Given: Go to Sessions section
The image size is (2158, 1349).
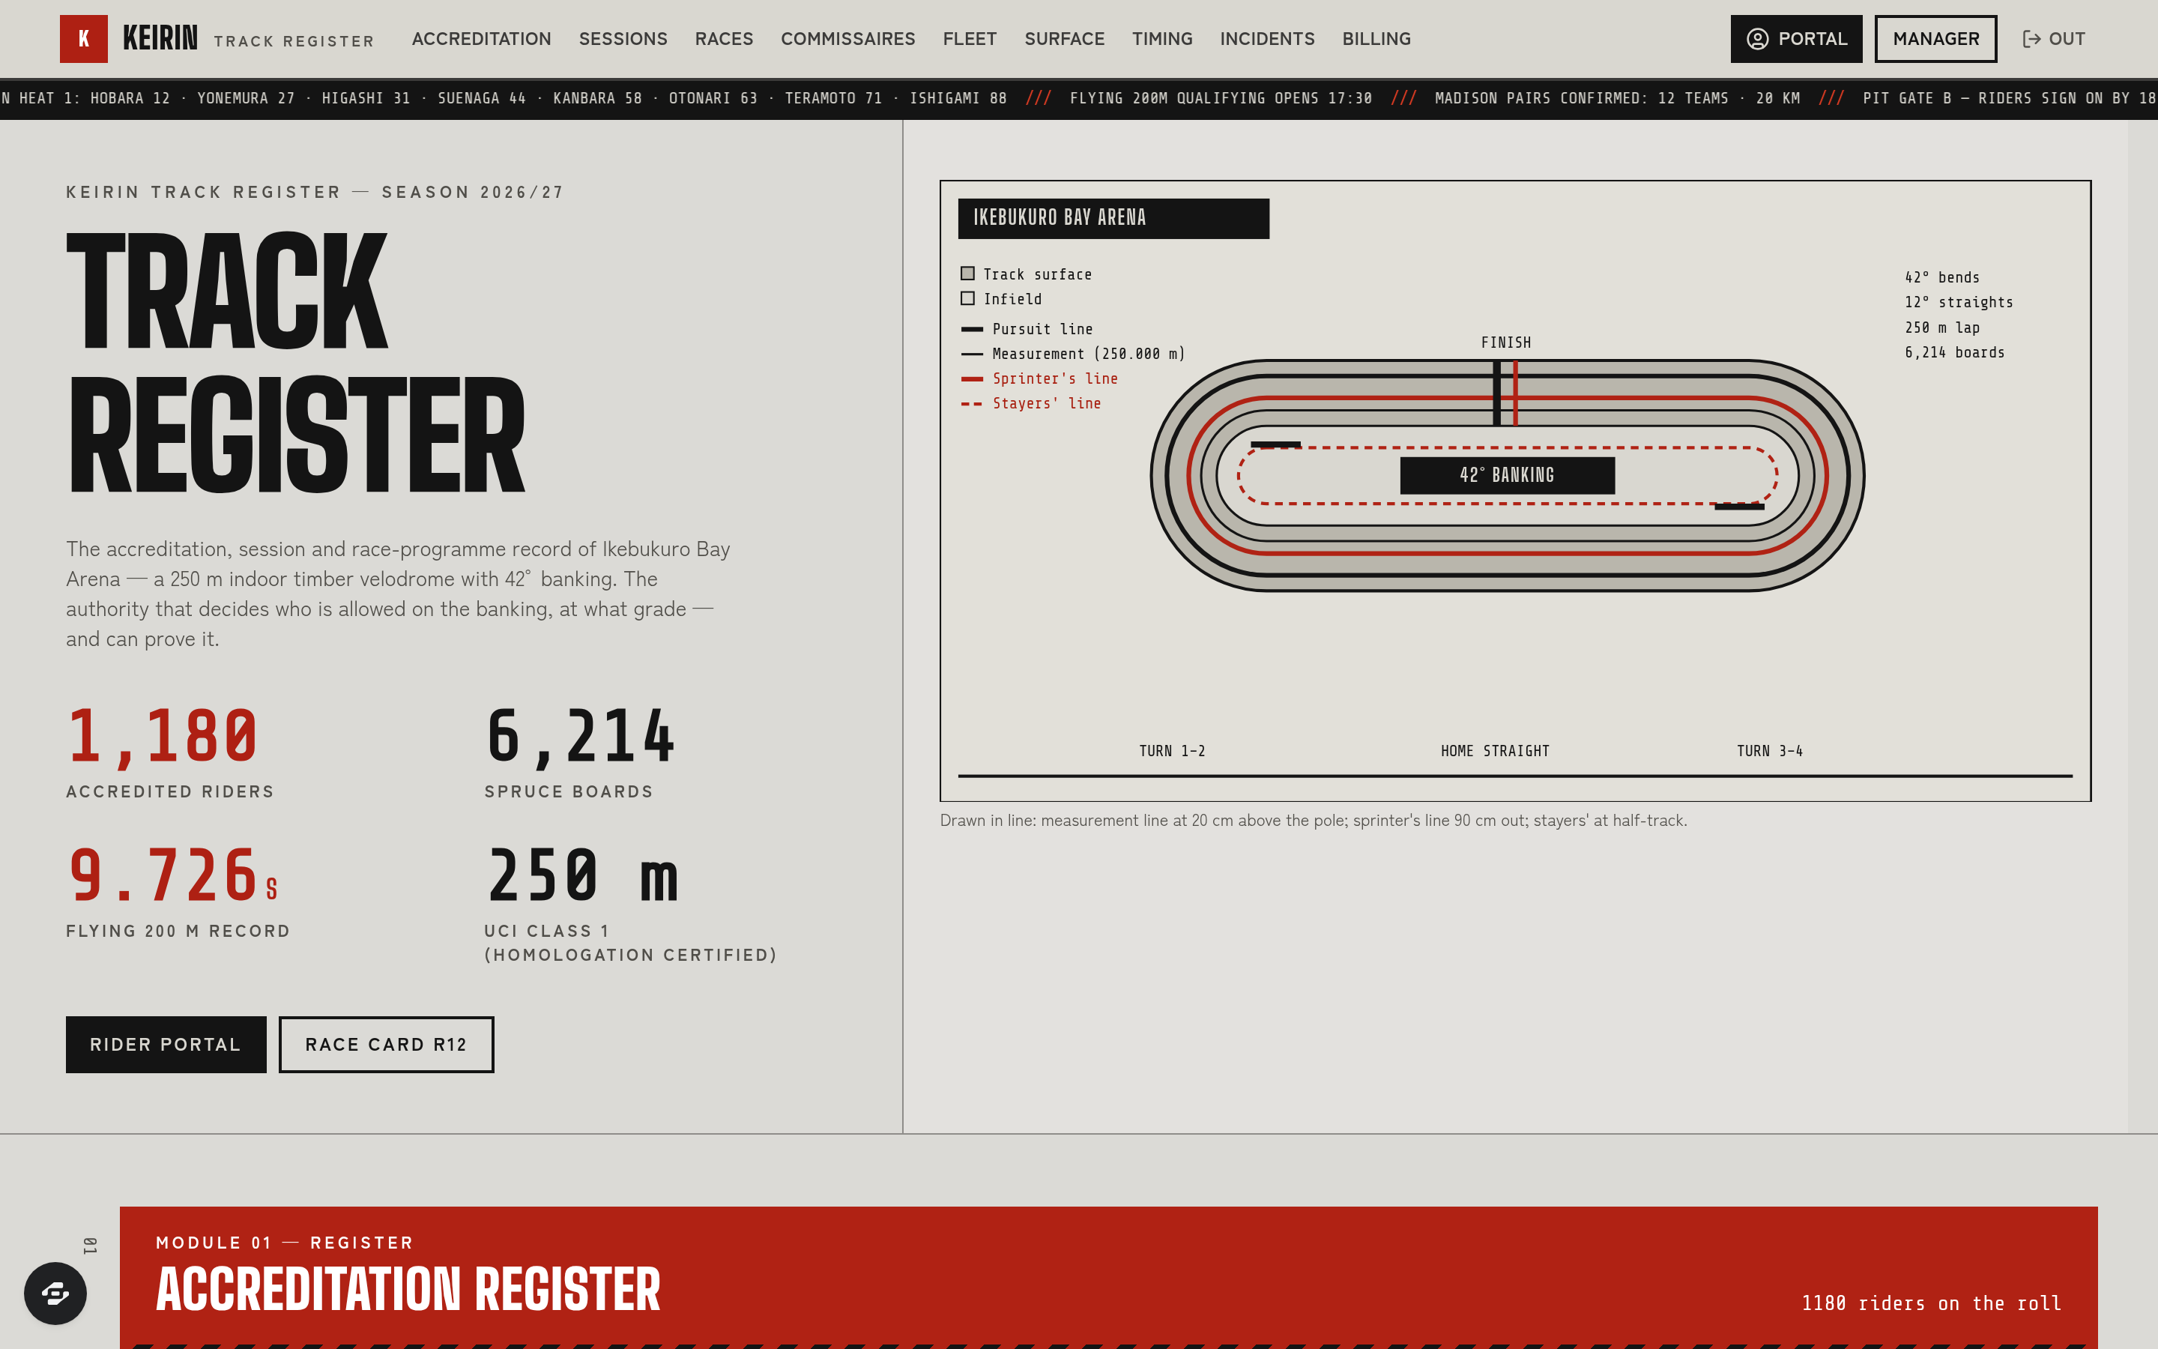Looking at the screenshot, I should tap(623, 39).
